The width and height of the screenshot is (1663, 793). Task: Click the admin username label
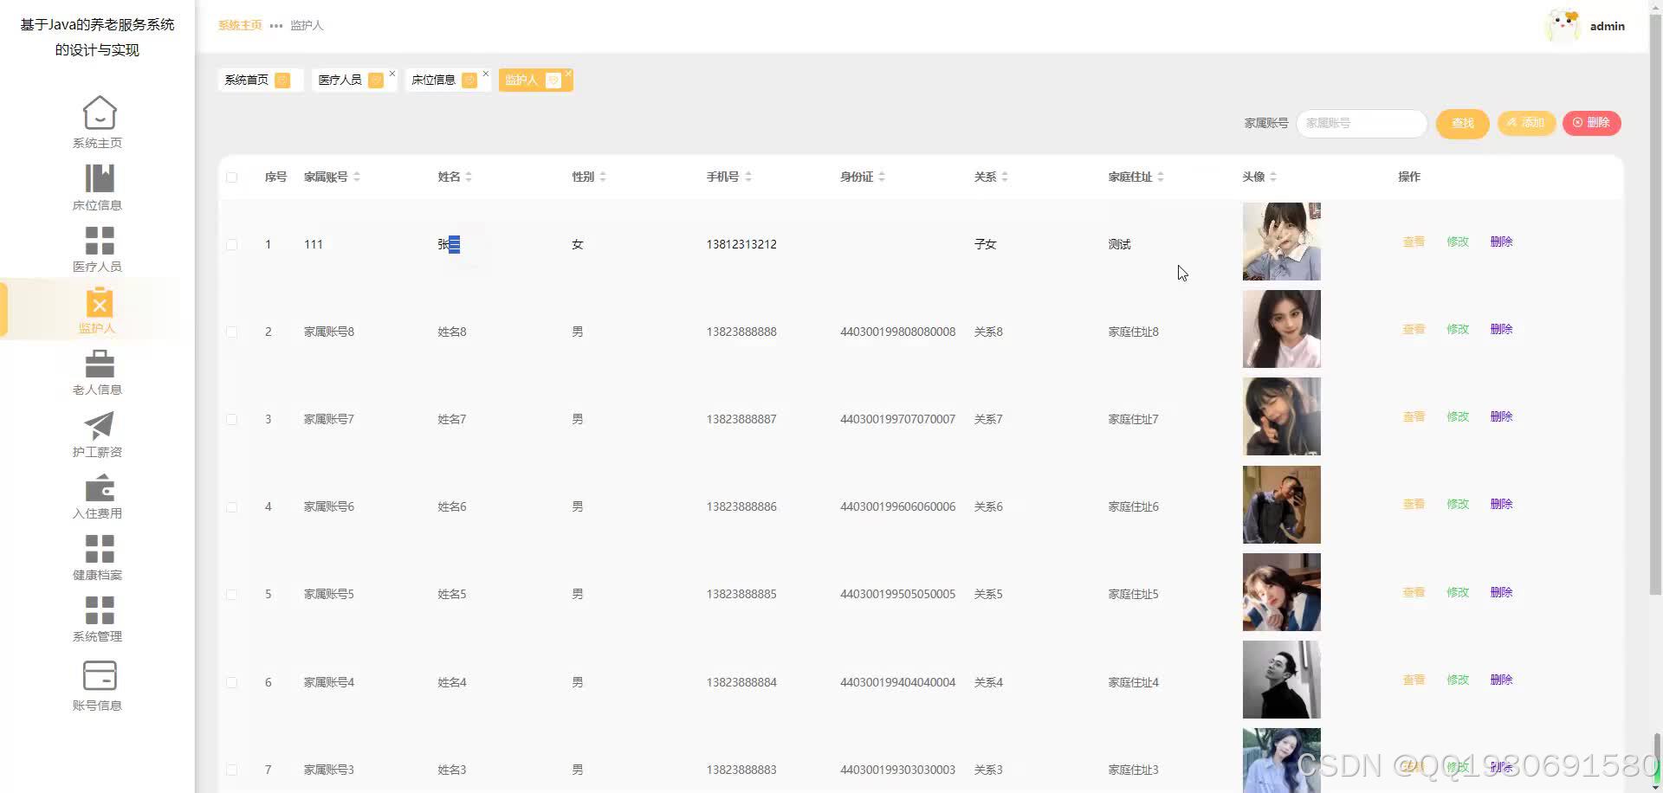[x=1608, y=27]
